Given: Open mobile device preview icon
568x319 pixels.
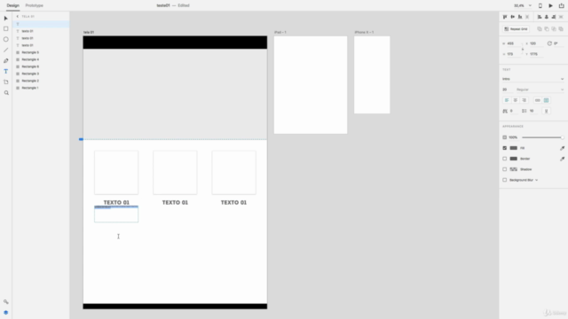Looking at the screenshot, I should [x=540, y=5].
